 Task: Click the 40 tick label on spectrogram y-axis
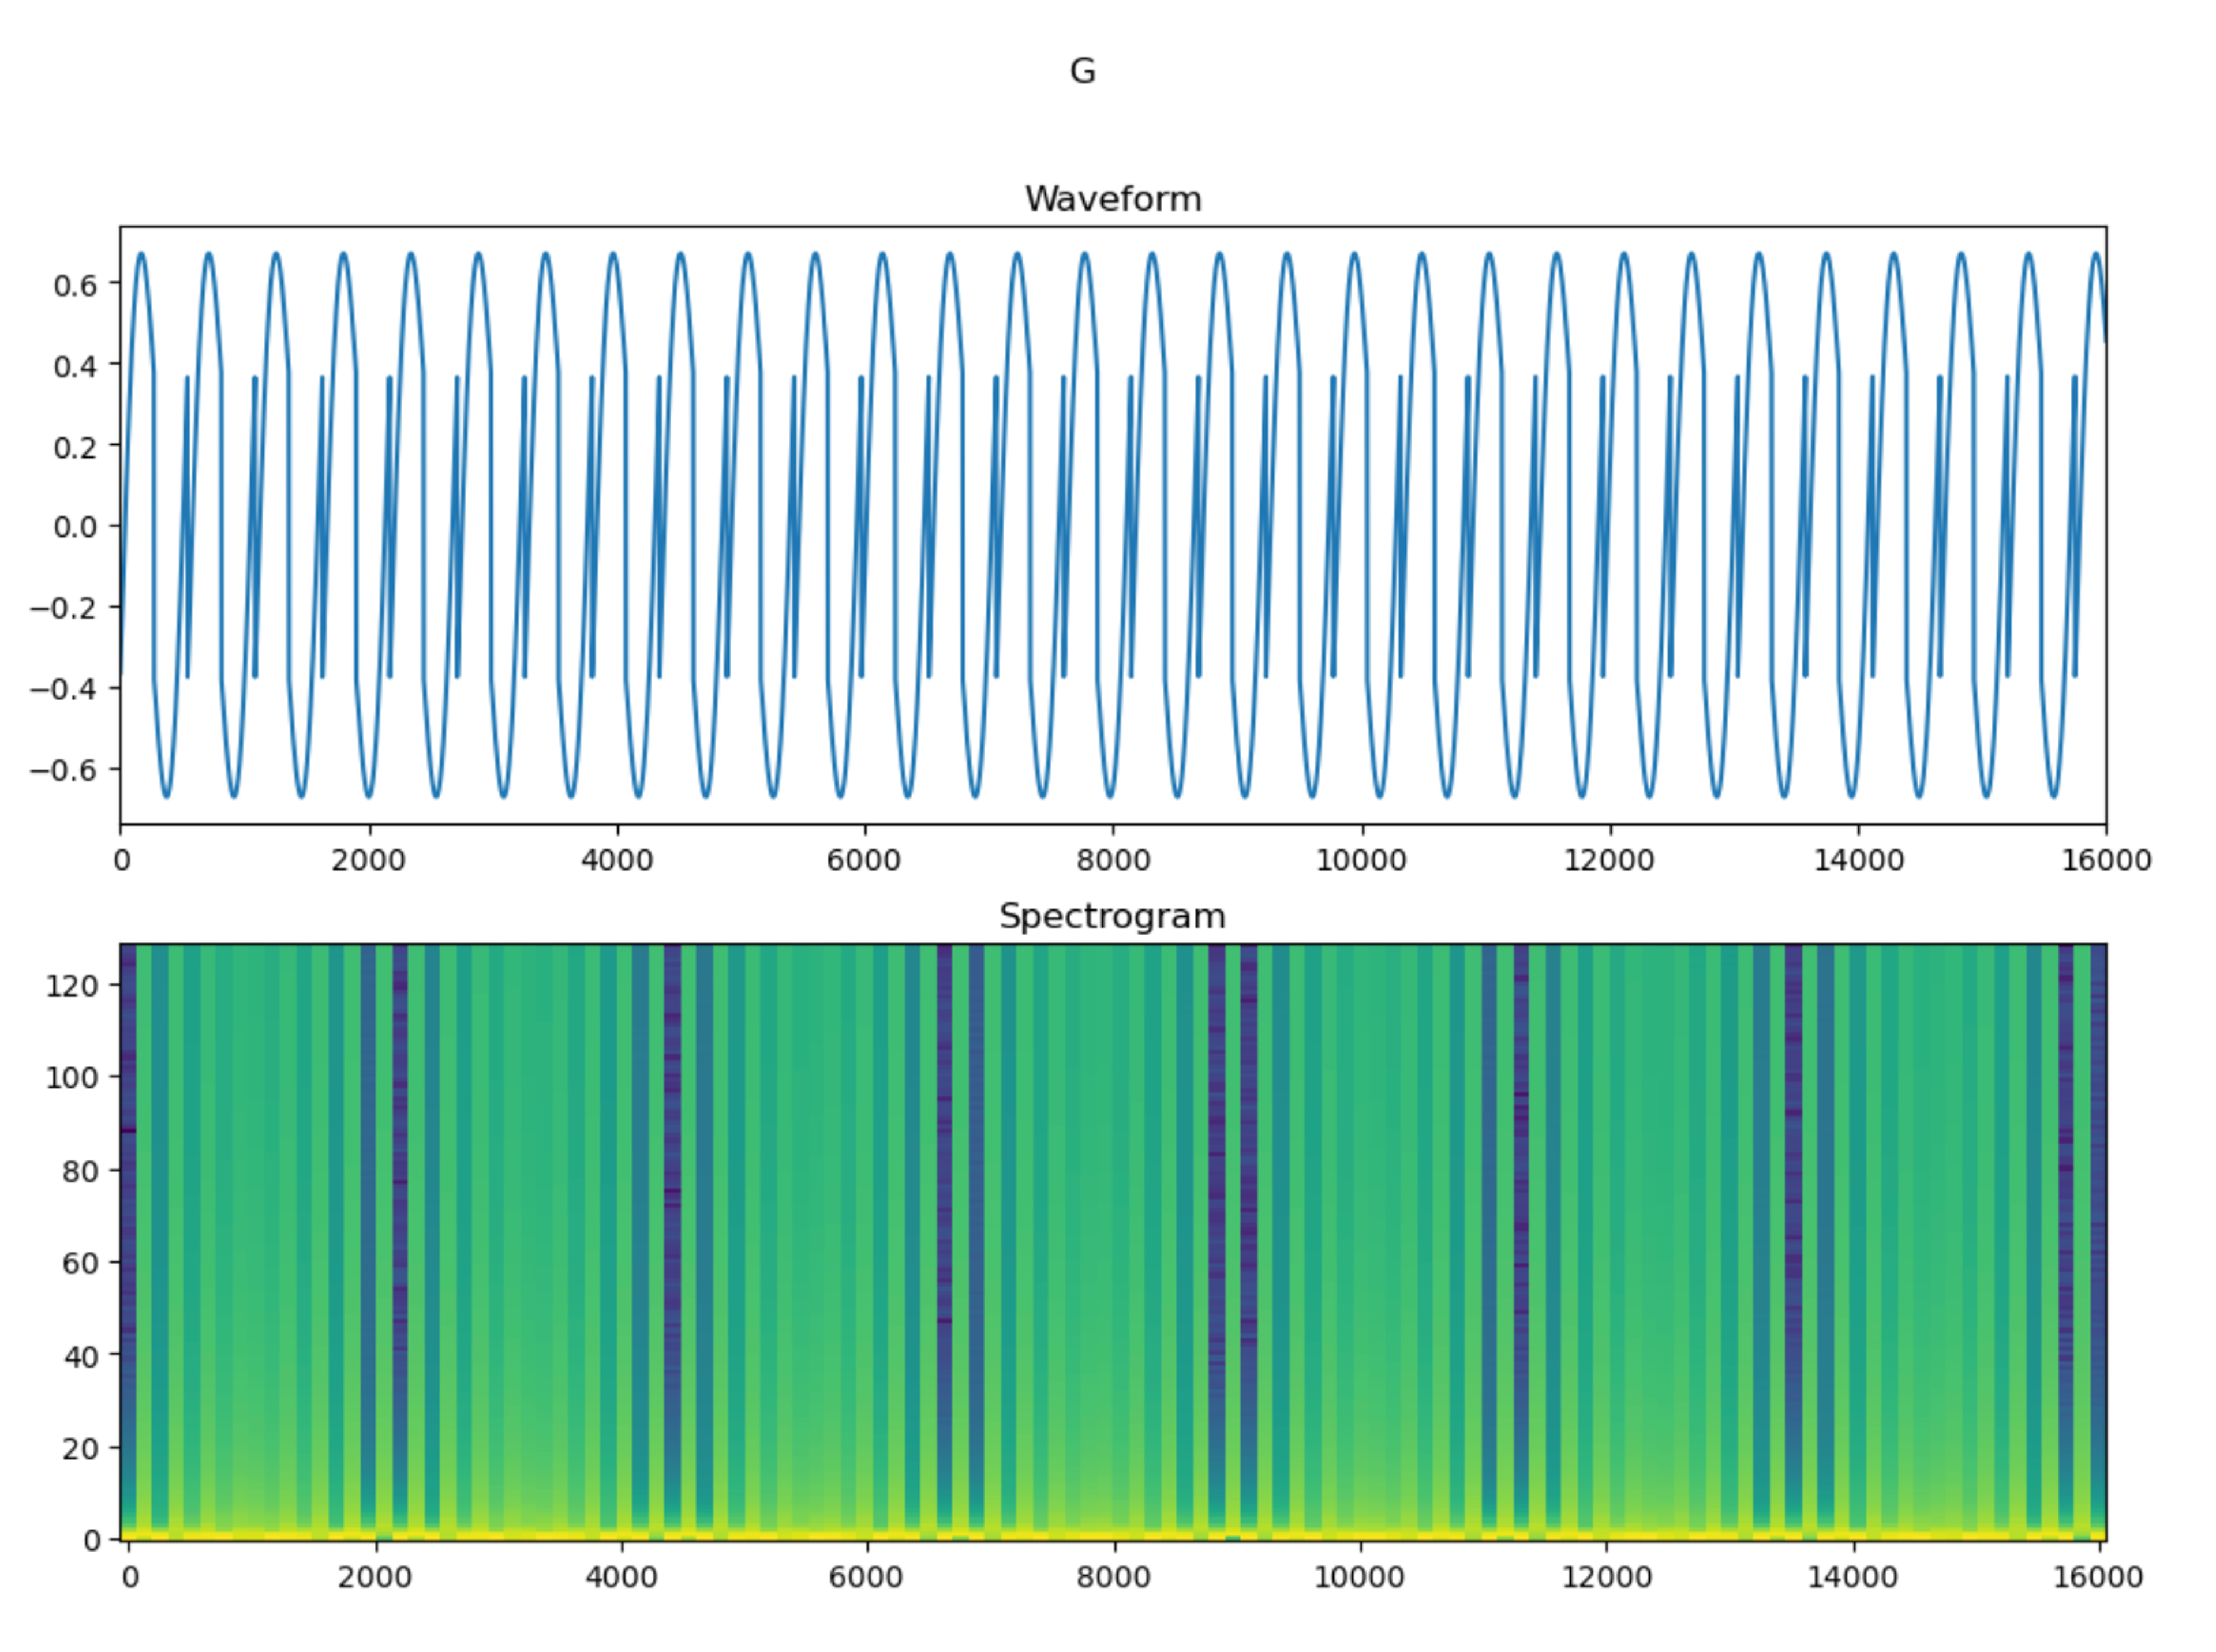(80, 1356)
